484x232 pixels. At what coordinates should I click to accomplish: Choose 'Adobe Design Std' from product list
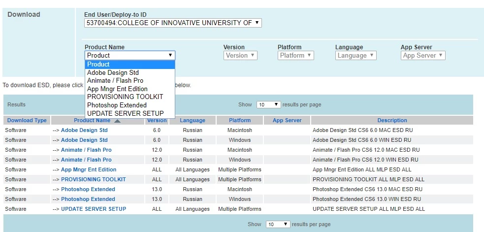(x=130, y=72)
